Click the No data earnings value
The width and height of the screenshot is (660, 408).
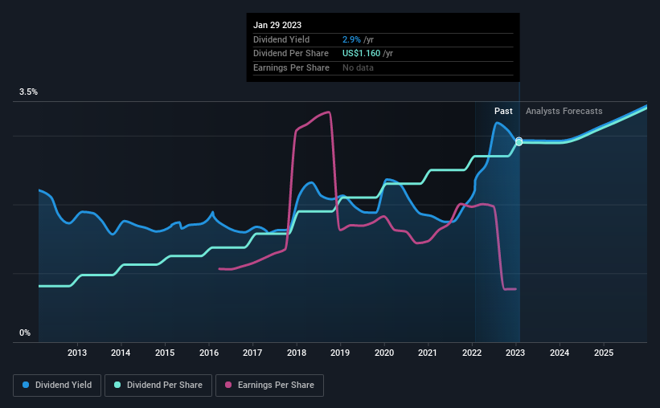358,67
